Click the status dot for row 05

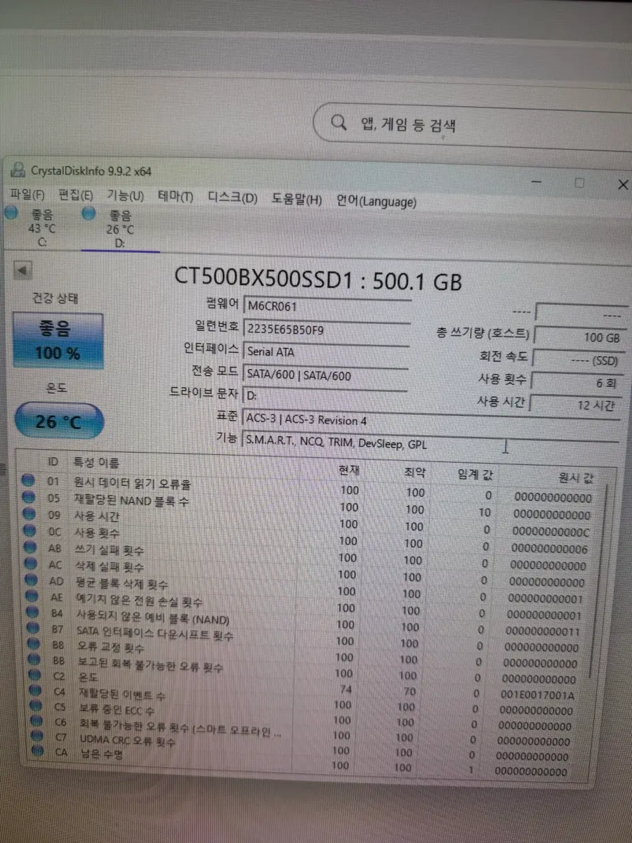click(x=28, y=497)
